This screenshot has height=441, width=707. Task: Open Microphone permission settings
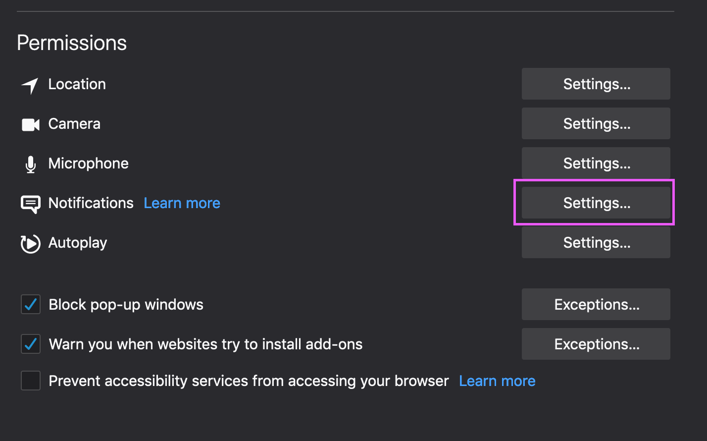[x=596, y=164]
